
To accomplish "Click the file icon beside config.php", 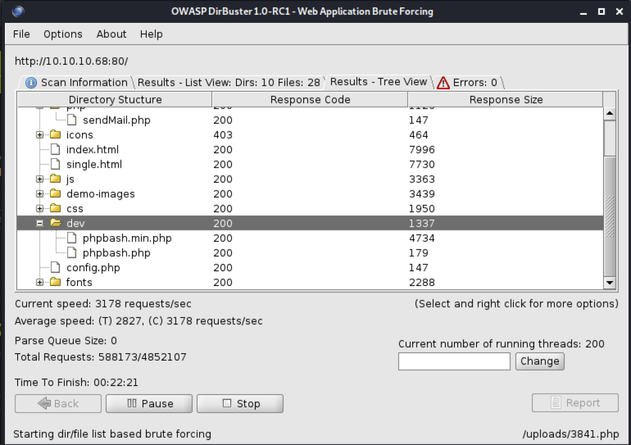I will (55, 268).
